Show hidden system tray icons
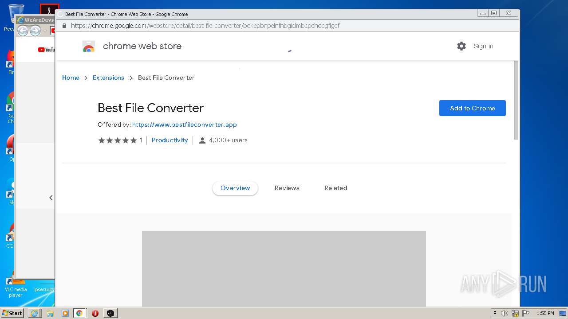 495,313
